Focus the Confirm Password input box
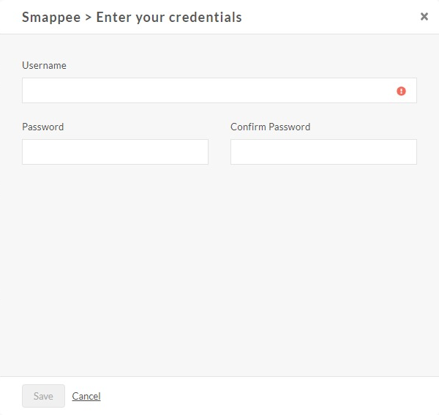The image size is (439, 415). point(323,152)
